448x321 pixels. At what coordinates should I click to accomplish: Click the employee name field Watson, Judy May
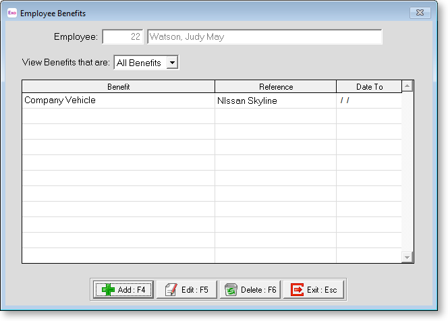264,37
